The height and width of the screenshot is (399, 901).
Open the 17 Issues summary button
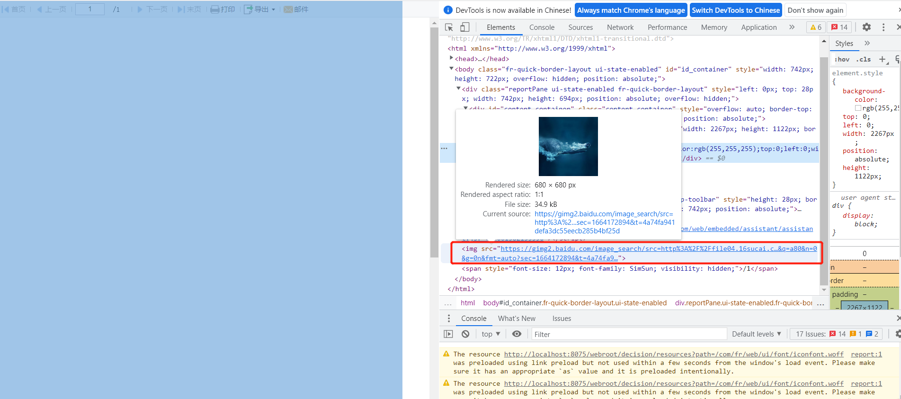pos(837,334)
